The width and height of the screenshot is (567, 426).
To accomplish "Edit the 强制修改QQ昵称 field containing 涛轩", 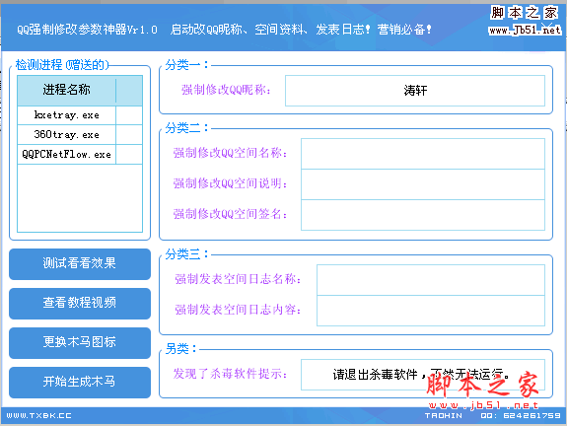I will point(415,91).
